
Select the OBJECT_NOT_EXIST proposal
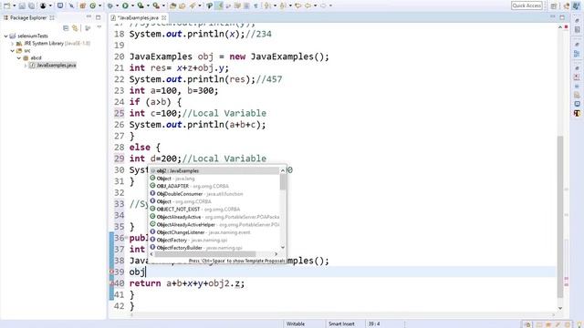coord(214,209)
